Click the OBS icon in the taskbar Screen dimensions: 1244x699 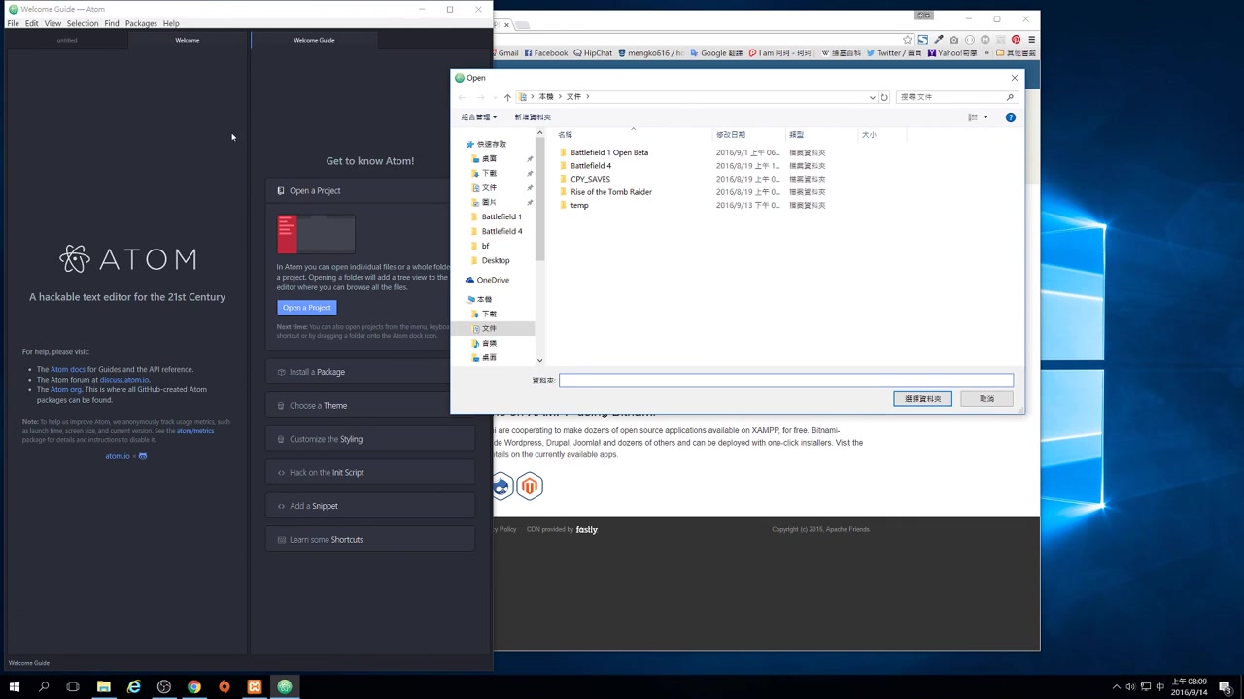click(163, 687)
